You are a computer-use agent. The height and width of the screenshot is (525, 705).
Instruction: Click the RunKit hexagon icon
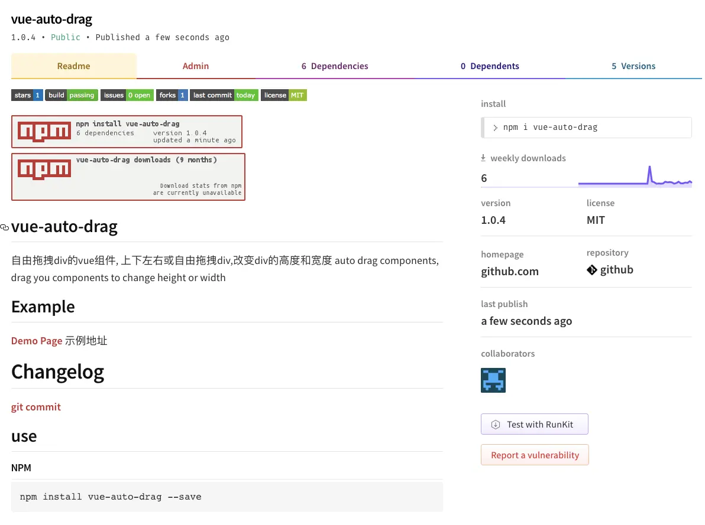pyautogui.click(x=496, y=425)
